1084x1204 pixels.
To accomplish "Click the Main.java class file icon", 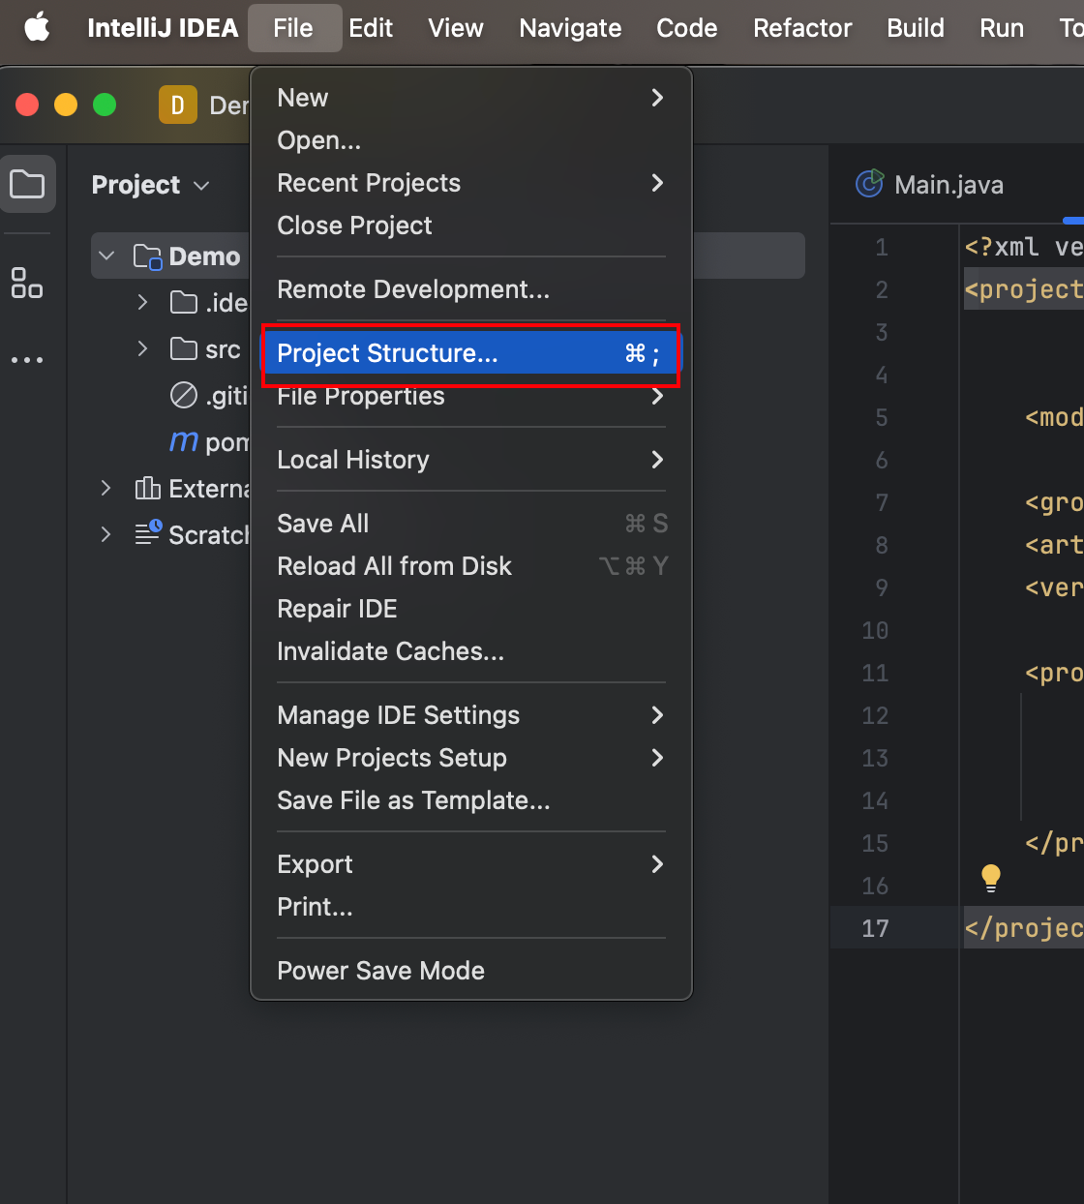I will tap(869, 184).
